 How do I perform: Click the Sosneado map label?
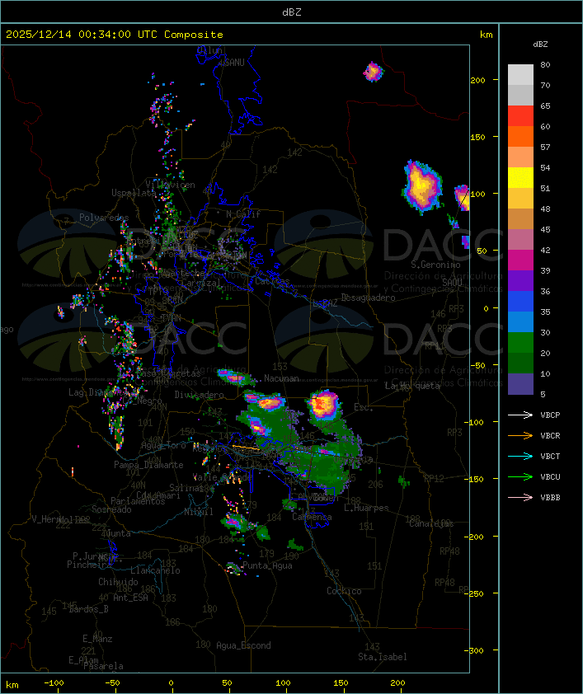coord(111,509)
